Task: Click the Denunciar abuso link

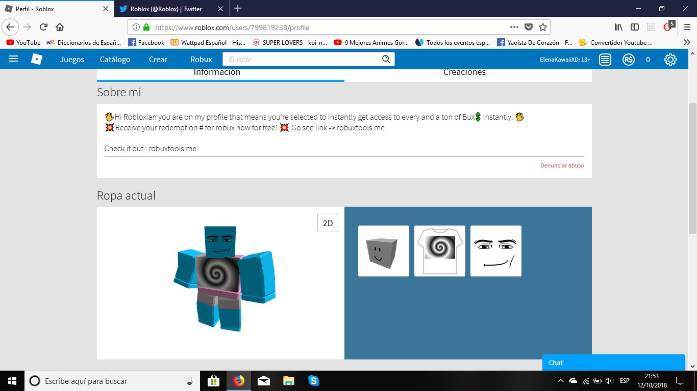Action: pos(562,165)
